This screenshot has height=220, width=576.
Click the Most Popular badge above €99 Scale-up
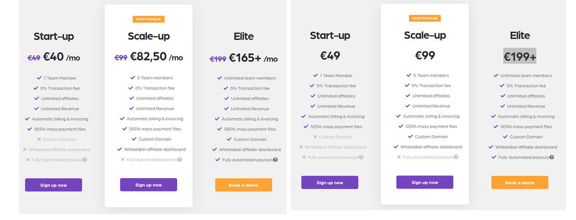pyautogui.click(x=425, y=18)
